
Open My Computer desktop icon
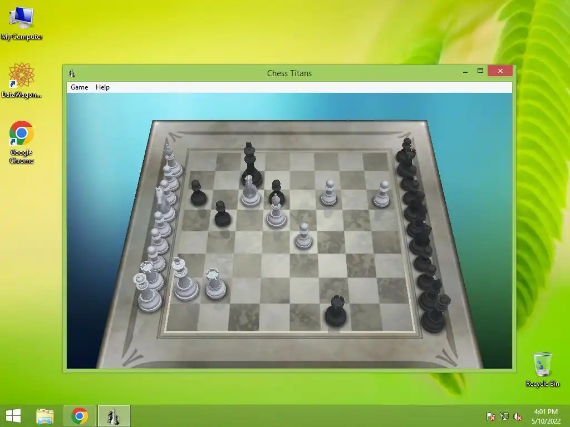(22, 23)
